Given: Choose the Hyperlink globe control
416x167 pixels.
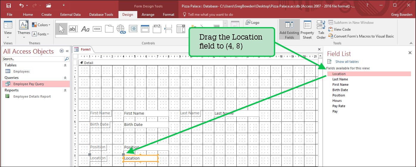Looking at the screenshot, I should tap(121, 29).
